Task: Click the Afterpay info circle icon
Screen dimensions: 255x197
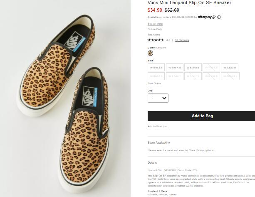Action: tap(219, 17)
